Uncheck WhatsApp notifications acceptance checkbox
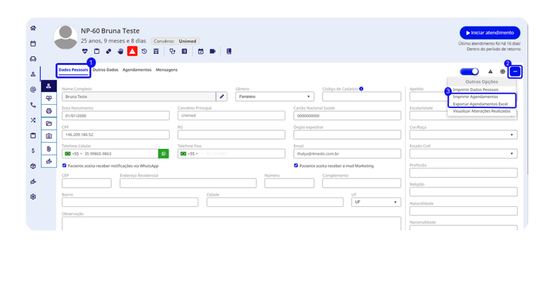The height and width of the screenshot is (292, 556). click(x=64, y=166)
